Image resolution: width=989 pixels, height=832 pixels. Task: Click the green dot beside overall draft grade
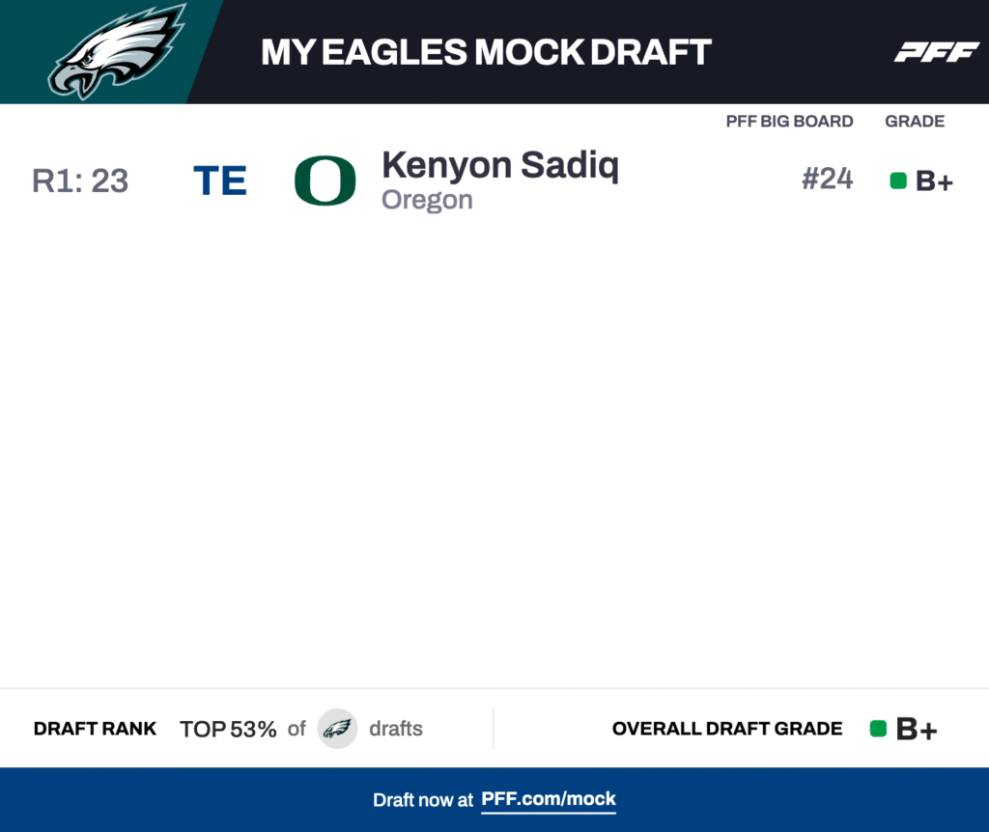[x=878, y=729]
